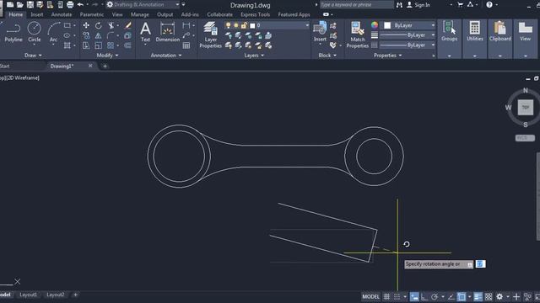
Task: Expand the Annotation panel
Action: (166, 56)
